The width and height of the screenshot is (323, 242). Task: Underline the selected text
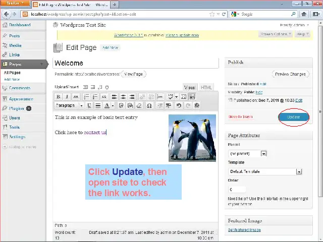[89, 105]
